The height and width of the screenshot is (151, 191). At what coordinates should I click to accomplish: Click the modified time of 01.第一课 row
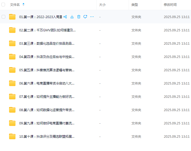click(177, 17)
